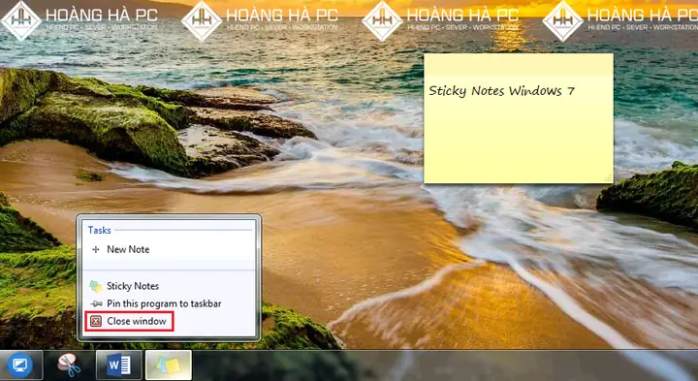Image resolution: width=698 pixels, height=381 pixels.
Task: Click the Sticky Notes app icon in the jump list
Action: click(x=96, y=286)
